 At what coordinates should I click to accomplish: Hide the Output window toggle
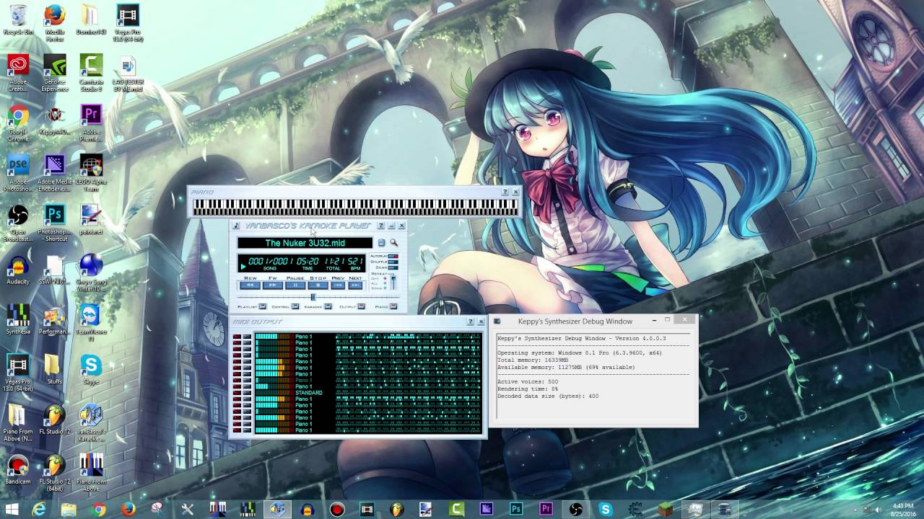click(361, 306)
